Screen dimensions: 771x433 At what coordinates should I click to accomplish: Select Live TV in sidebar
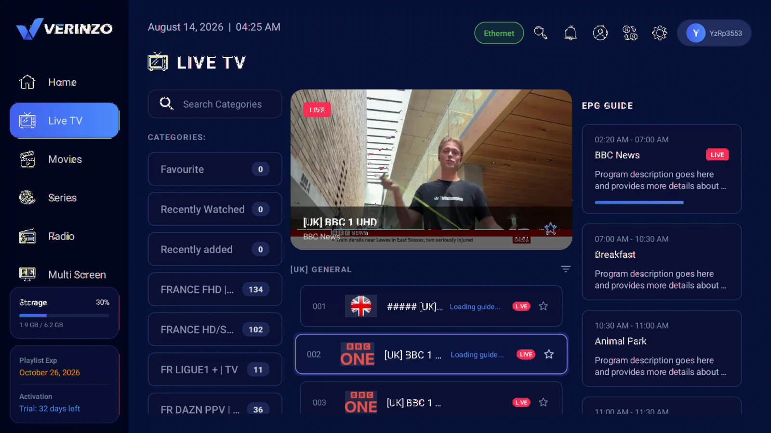(64, 120)
